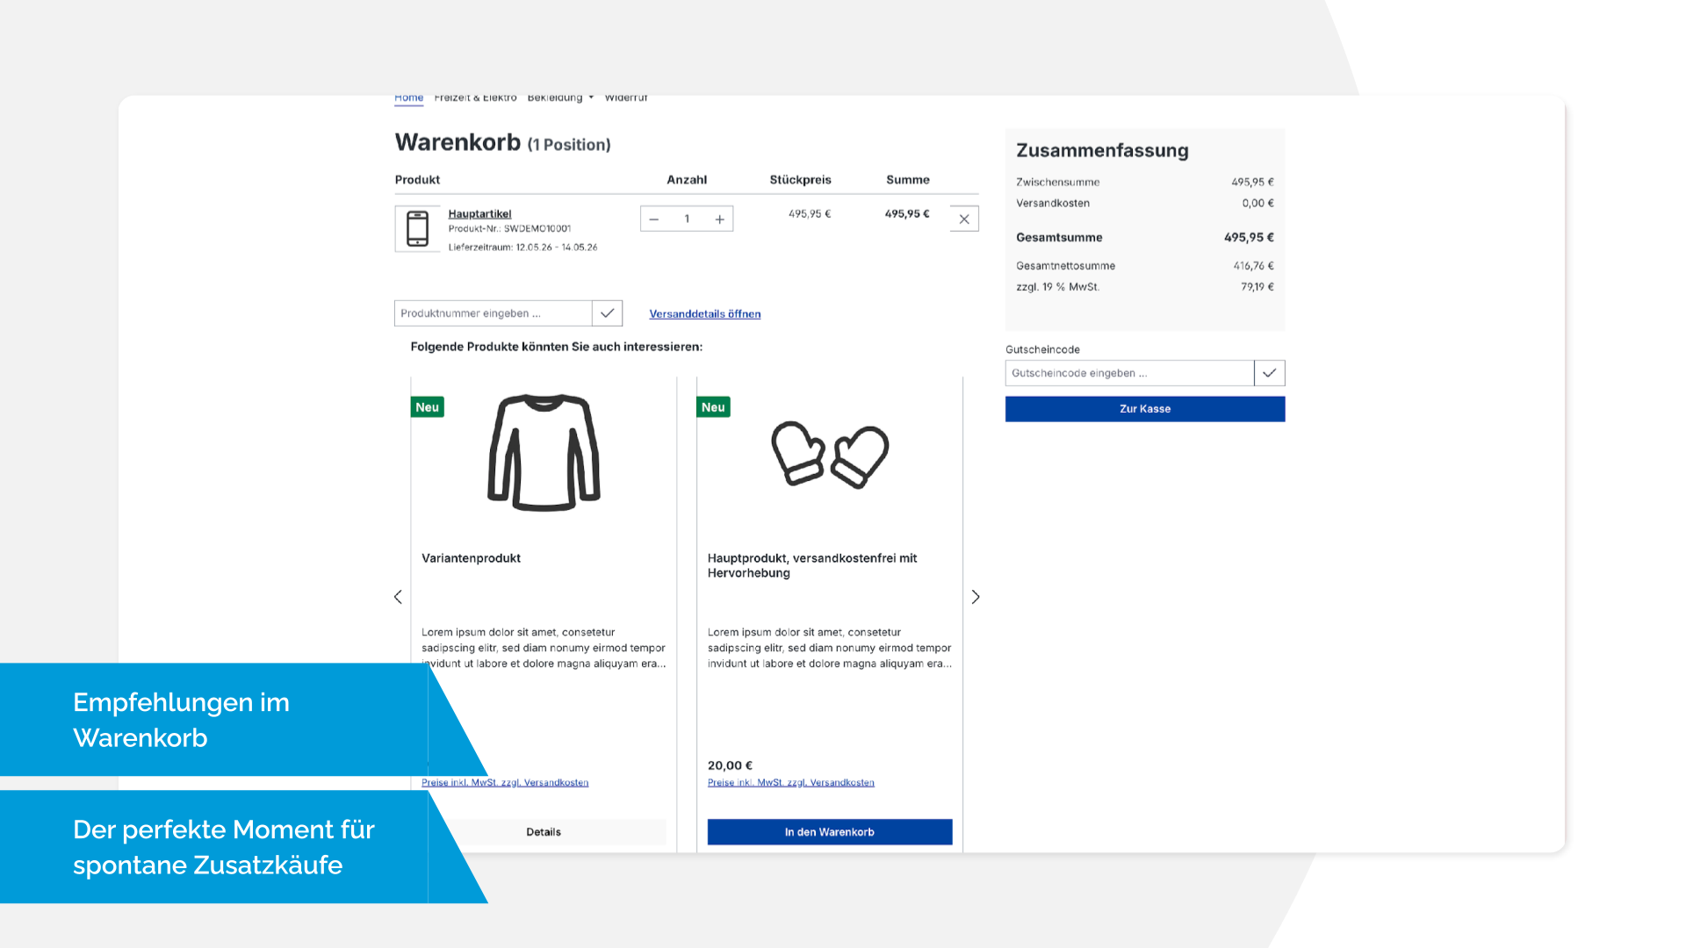This screenshot has width=1686, height=948.
Task: Open Preise inkl. MwSt. link under Variantenprodukt
Action: [x=505, y=782]
